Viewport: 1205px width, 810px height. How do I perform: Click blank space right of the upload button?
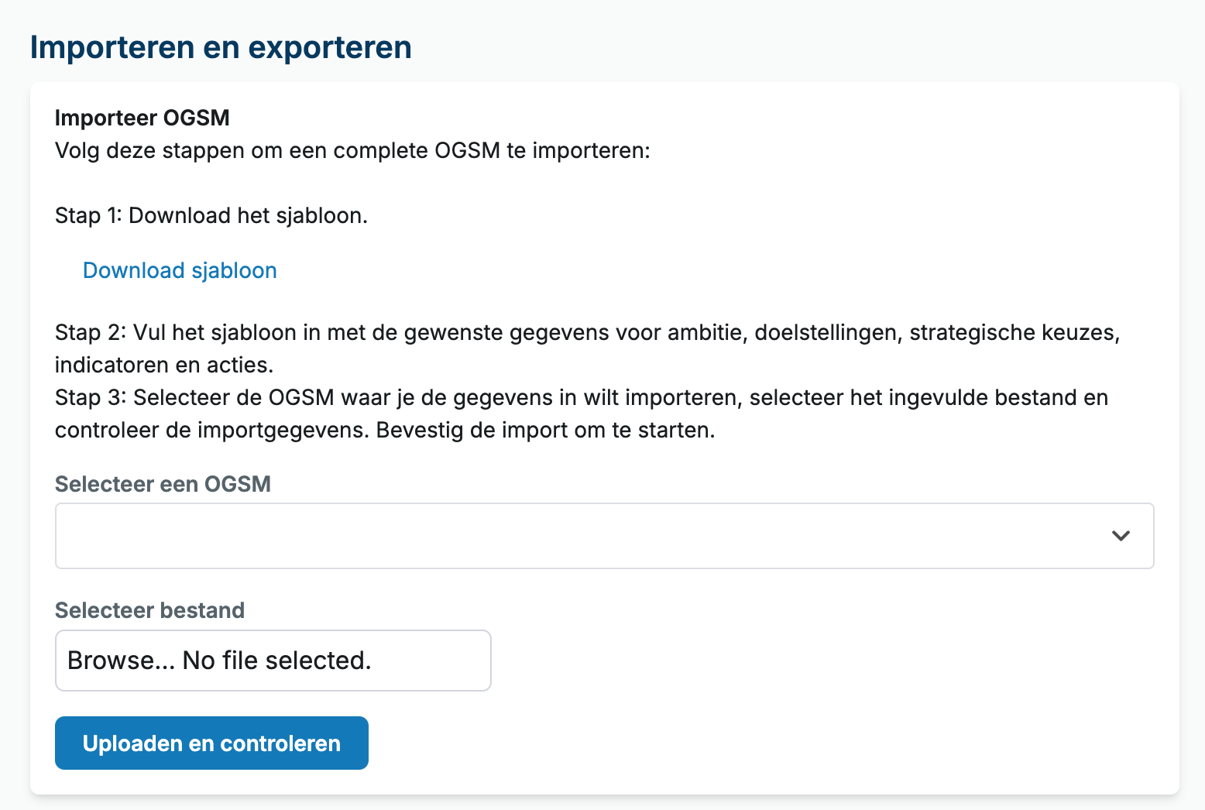click(697, 743)
